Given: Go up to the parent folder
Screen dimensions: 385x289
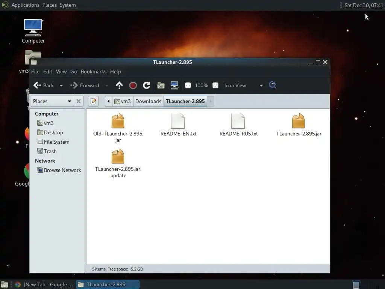Looking at the screenshot, I should point(119,85).
